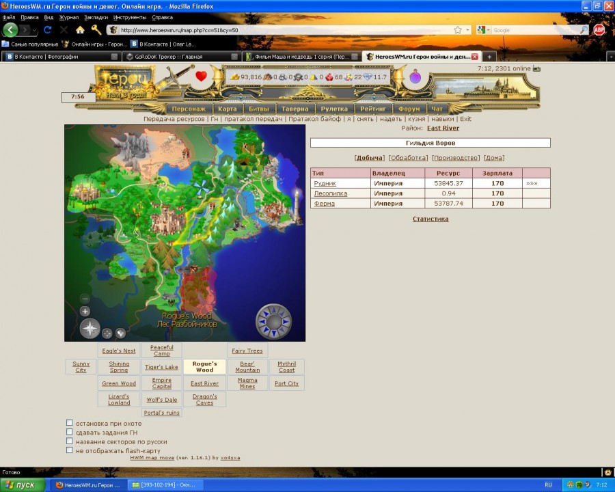This screenshot has width=615, height=492.
Task: Open the Карта game menu
Action: [228, 109]
